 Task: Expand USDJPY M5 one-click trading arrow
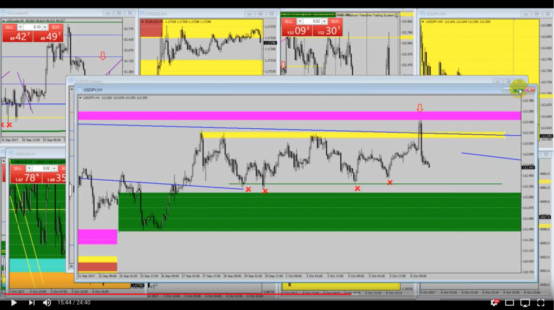[x=423, y=22]
